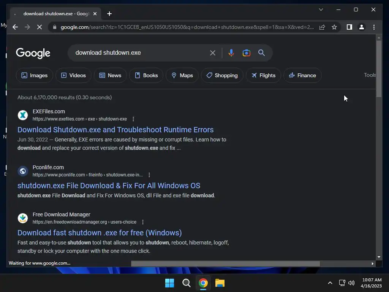Click the Free Download Manager favicon
The image size is (389, 292).
[23, 218]
